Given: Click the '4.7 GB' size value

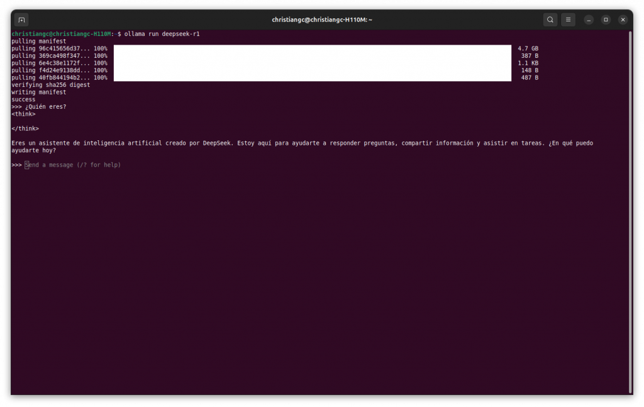Looking at the screenshot, I should pyautogui.click(x=528, y=48).
